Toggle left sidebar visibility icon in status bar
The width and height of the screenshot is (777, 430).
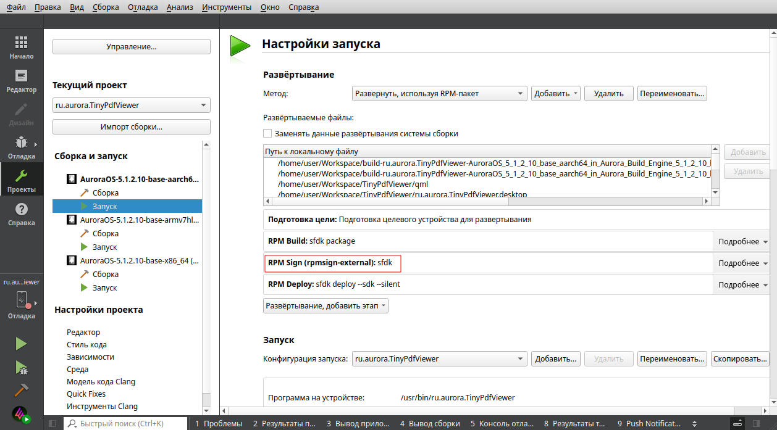point(52,424)
